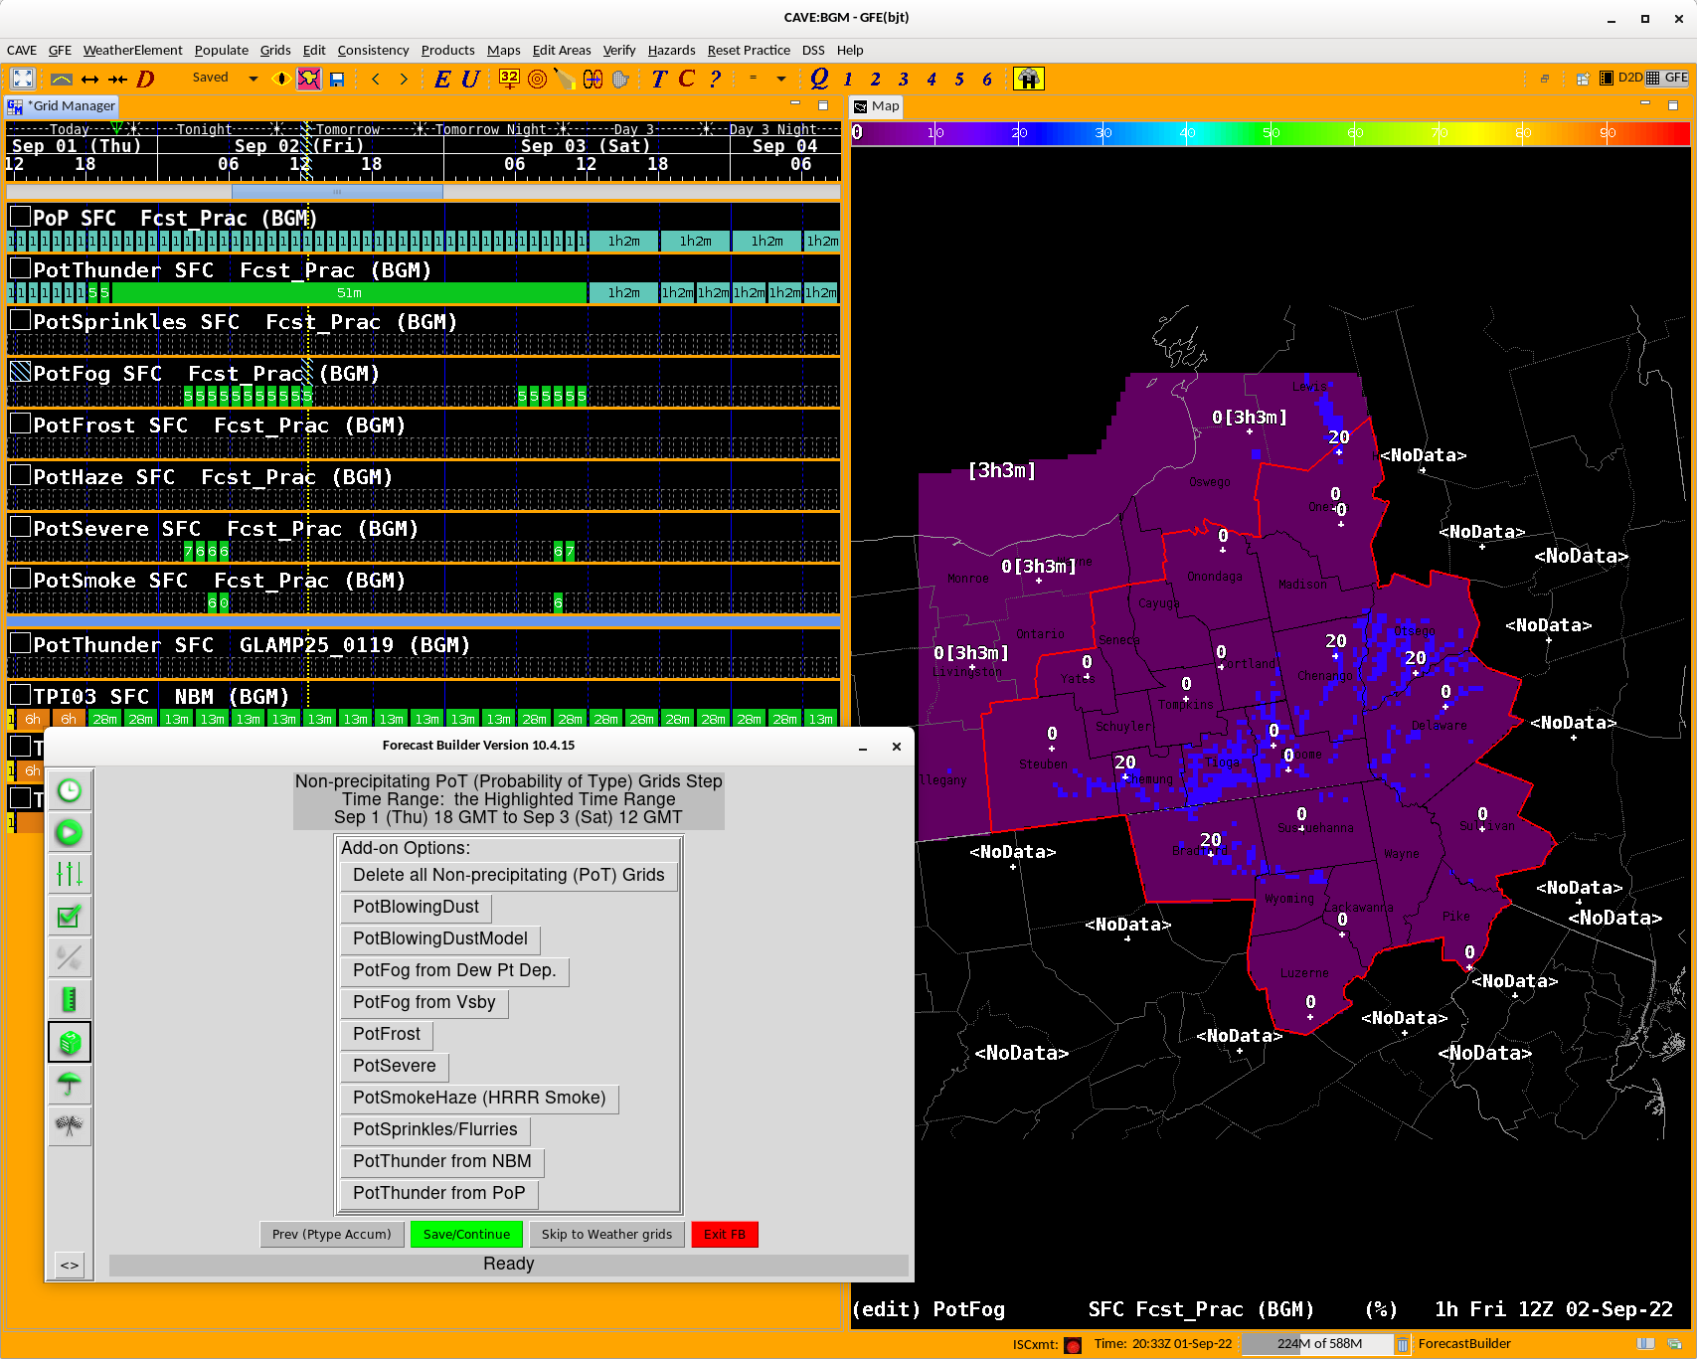The height and width of the screenshot is (1359, 1697).
Task: Toggle PotSprinkles SFC Fcst_Prac grid checkbox
Action: [20, 320]
